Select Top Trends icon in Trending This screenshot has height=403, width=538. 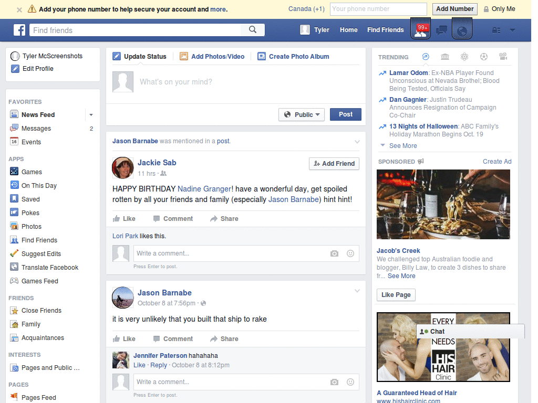point(426,57)
